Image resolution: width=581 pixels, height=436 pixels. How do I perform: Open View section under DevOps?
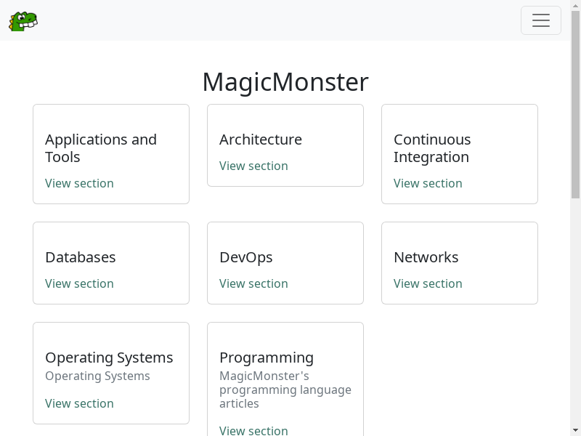(253, 283)
